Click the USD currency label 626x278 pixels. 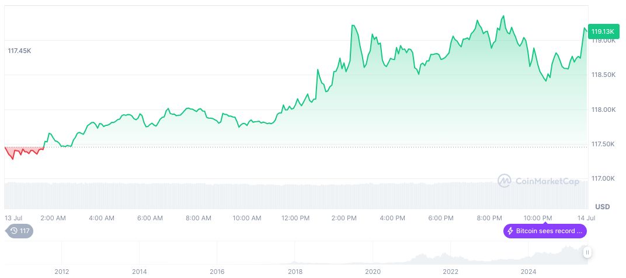[x=602, y=207]
